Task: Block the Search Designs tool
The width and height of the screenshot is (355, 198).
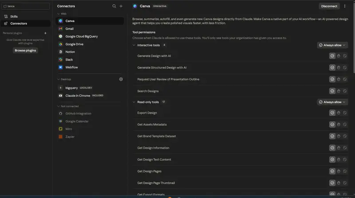Action: (345, 91)
